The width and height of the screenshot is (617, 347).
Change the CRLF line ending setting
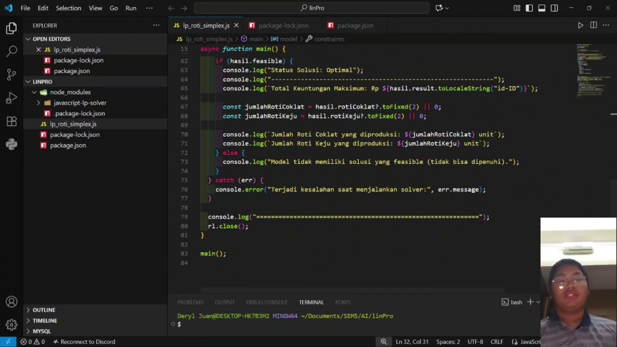[x=496, y=342]
